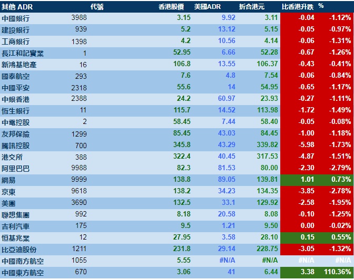Select the 京東 stock name
Viewport: 354px width, 280px height.
click(8, 192)
